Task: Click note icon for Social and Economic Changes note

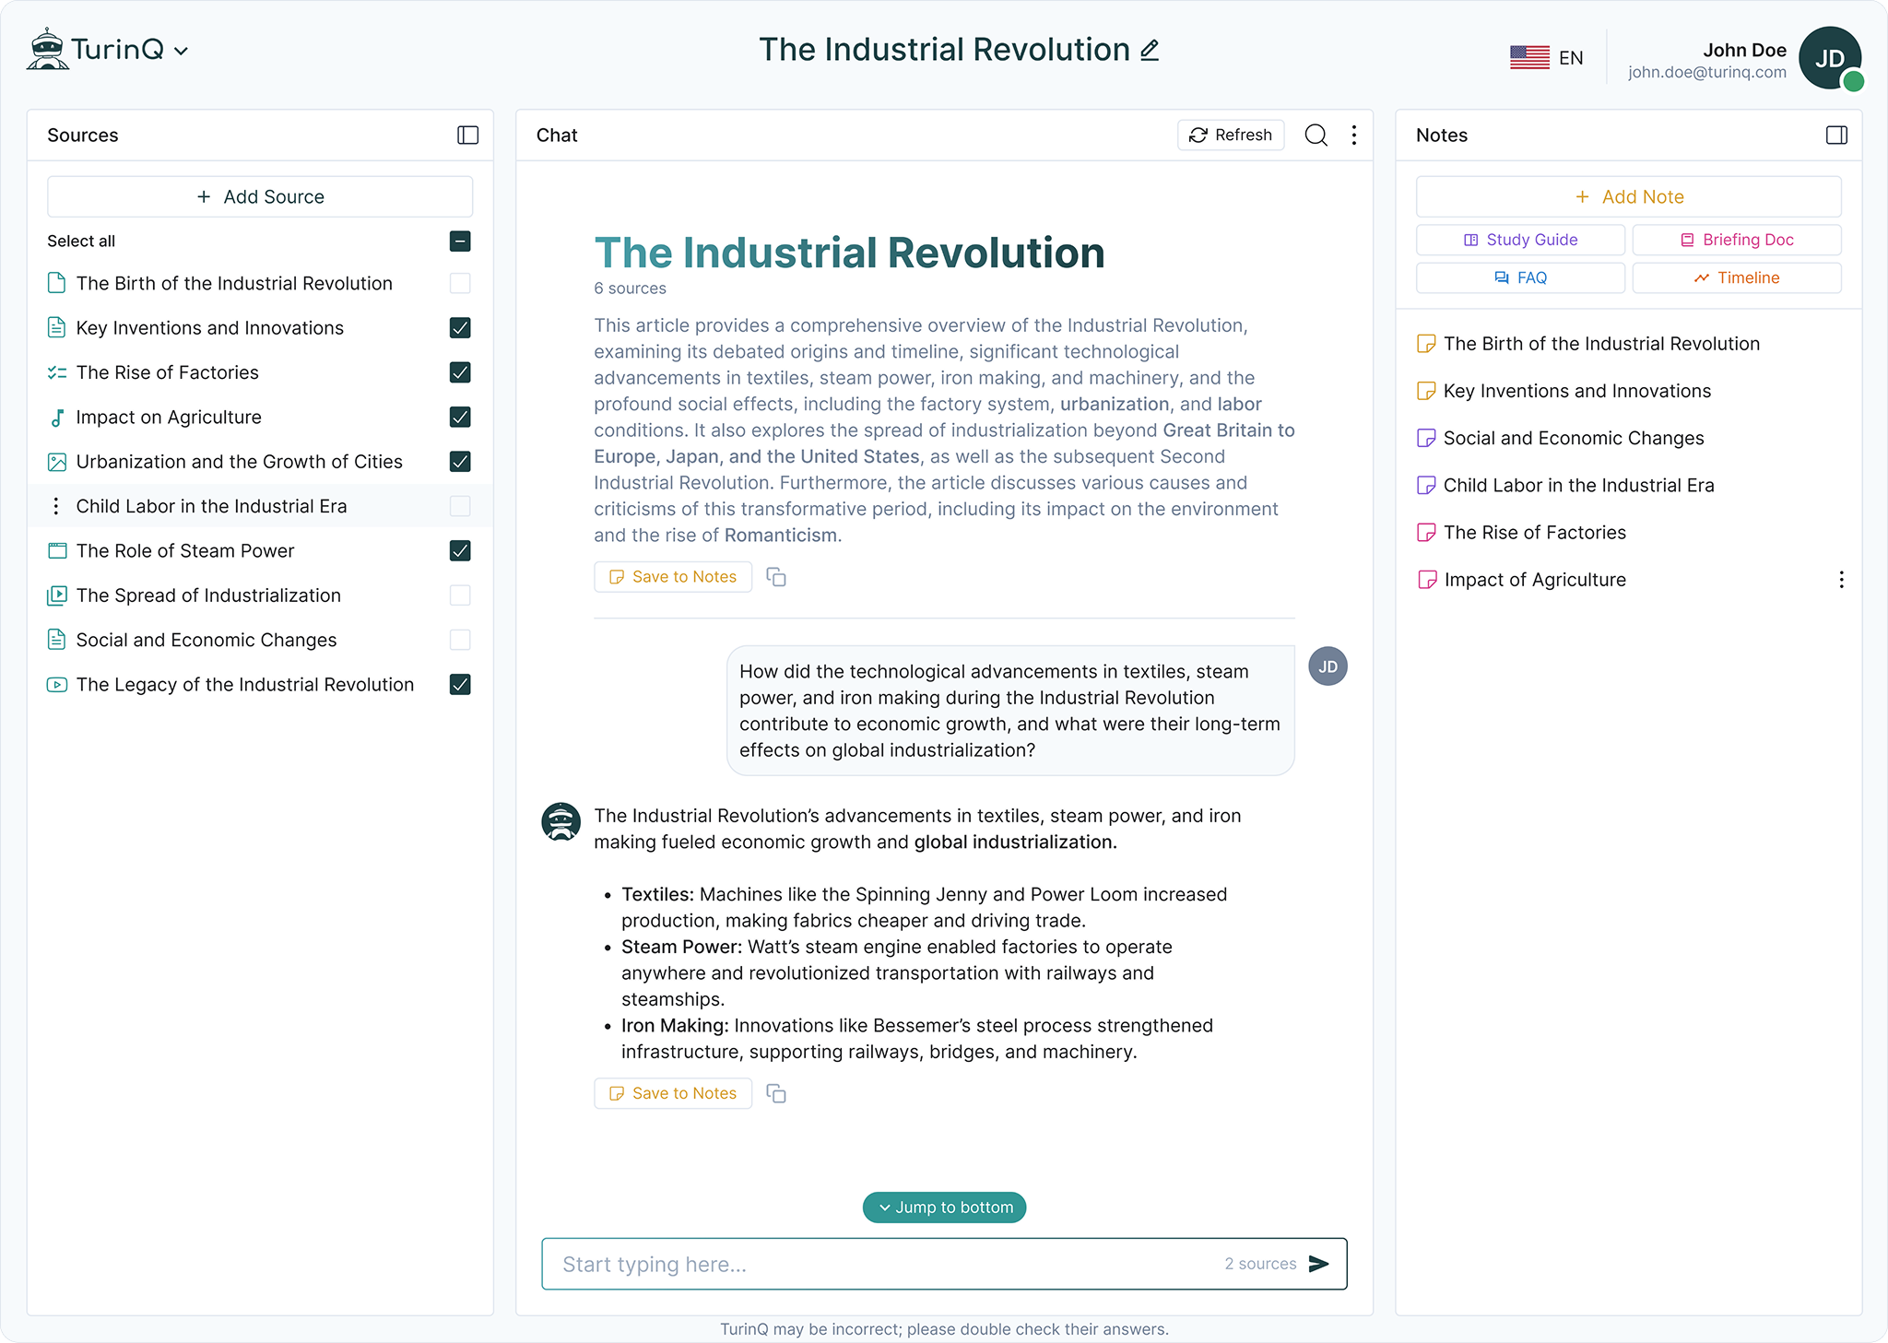Action: click(x=1426, y=438)
